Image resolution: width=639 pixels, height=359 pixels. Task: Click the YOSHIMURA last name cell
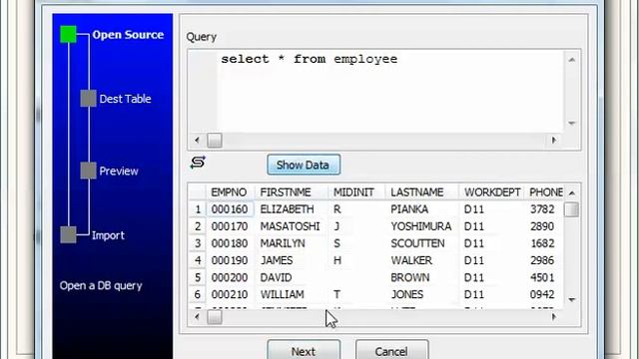422,226
